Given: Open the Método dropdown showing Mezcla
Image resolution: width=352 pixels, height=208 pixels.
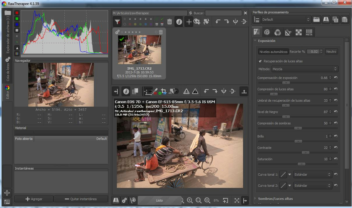Looking at the screenshot, I should pos(305,69).
